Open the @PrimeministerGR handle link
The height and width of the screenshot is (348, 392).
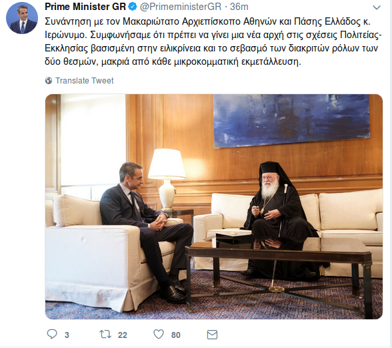181,7
